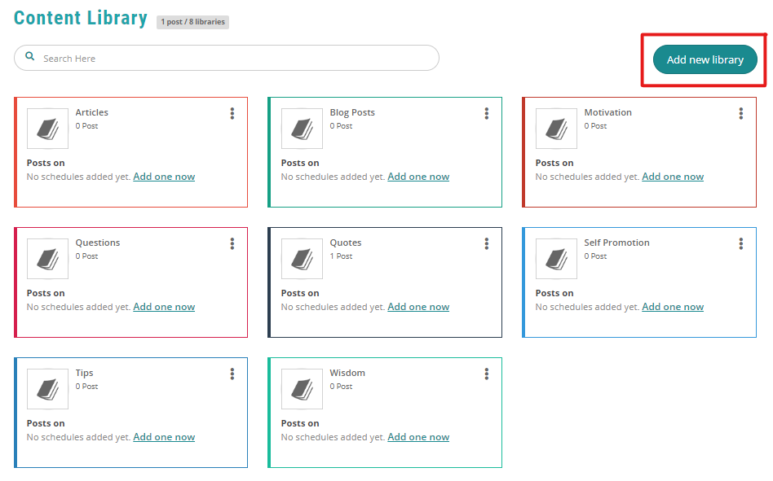
Task: Open the Quotes library book thumbnail
Action: coord(302,259)
